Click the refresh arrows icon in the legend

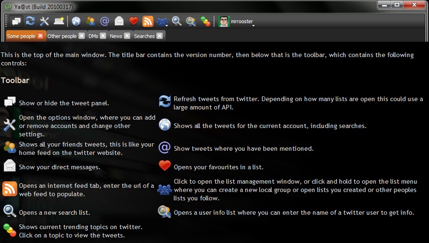point(165,101)
